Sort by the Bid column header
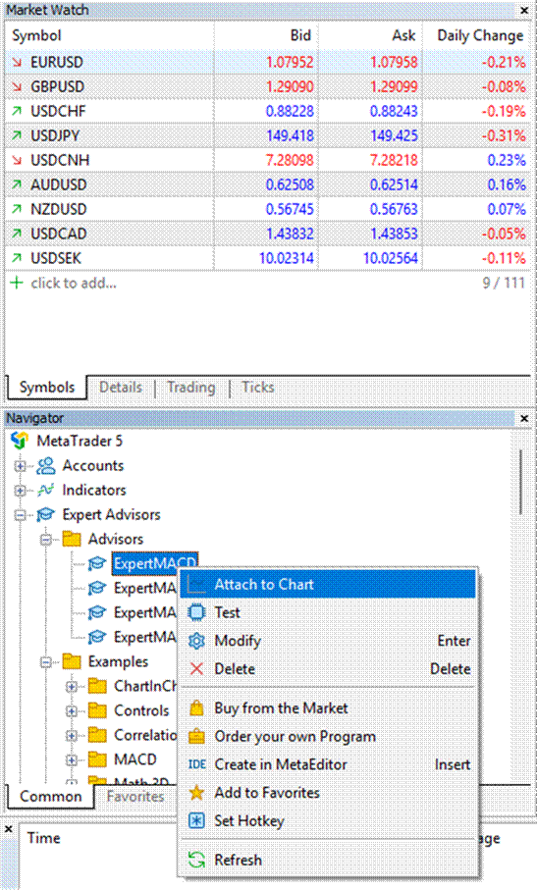The width and height of the screenshot is (537, 890). pos(266,35)
